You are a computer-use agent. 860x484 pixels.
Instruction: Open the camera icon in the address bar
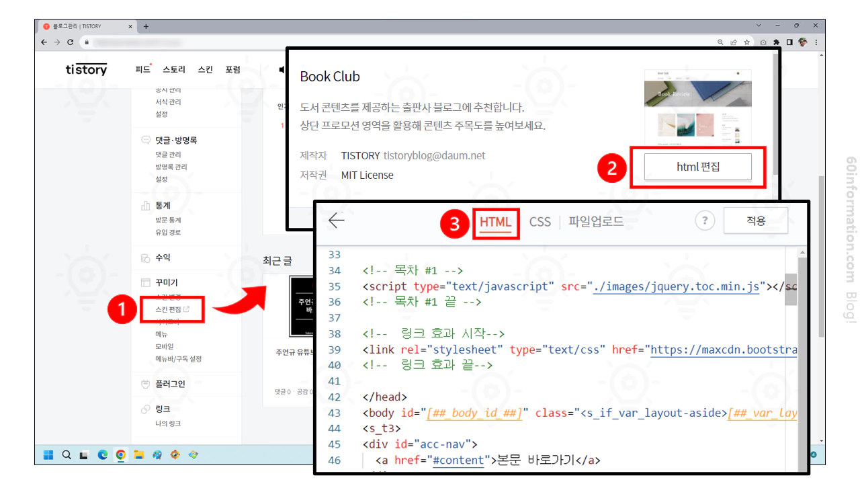[x=763, y=42]
